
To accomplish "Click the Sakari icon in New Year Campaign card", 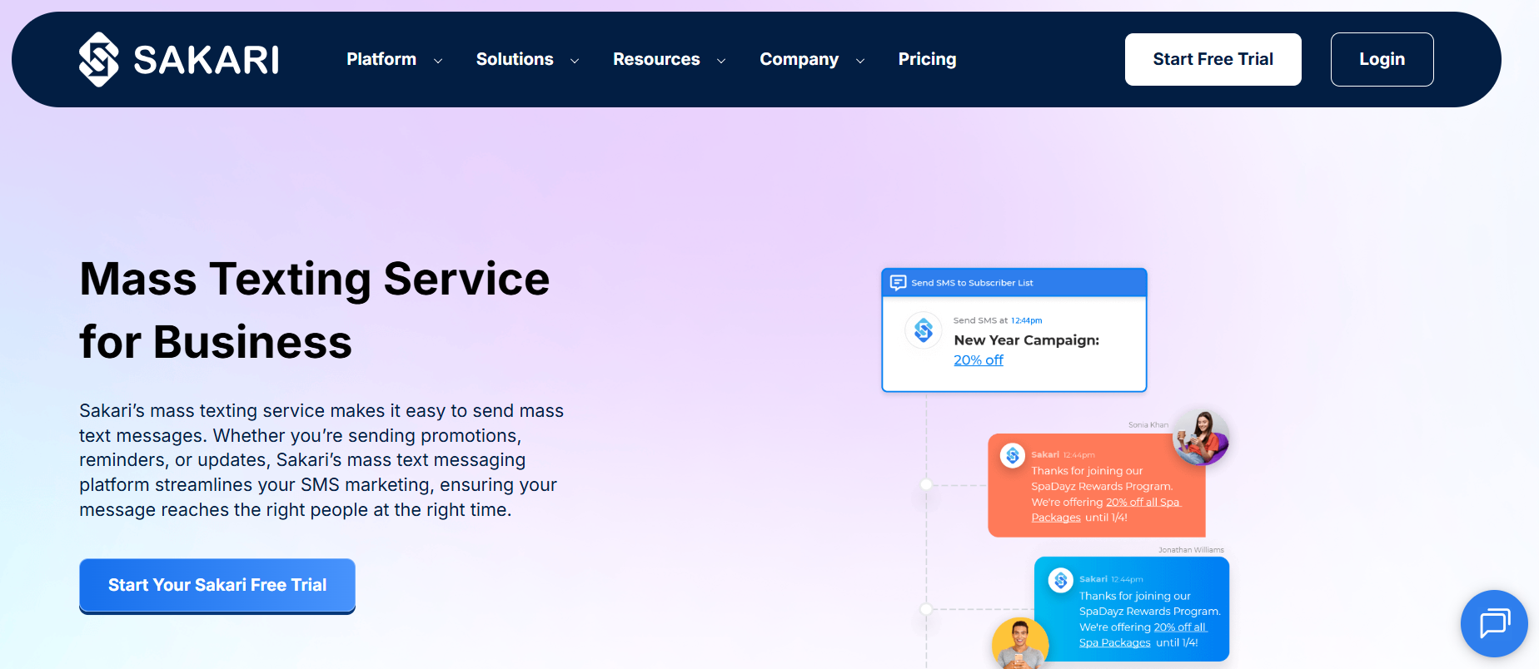I will click(924, 331).
